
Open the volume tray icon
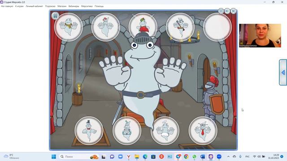[259, 157]
